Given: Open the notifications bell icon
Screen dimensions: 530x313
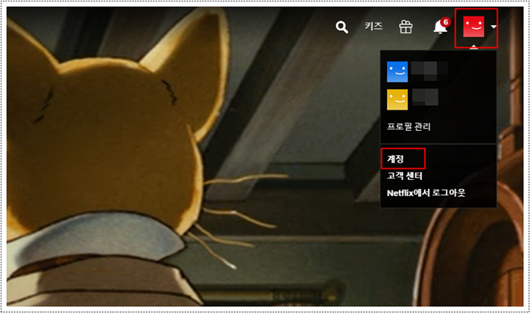Looking at the screenshot, I should coord(441,26).
